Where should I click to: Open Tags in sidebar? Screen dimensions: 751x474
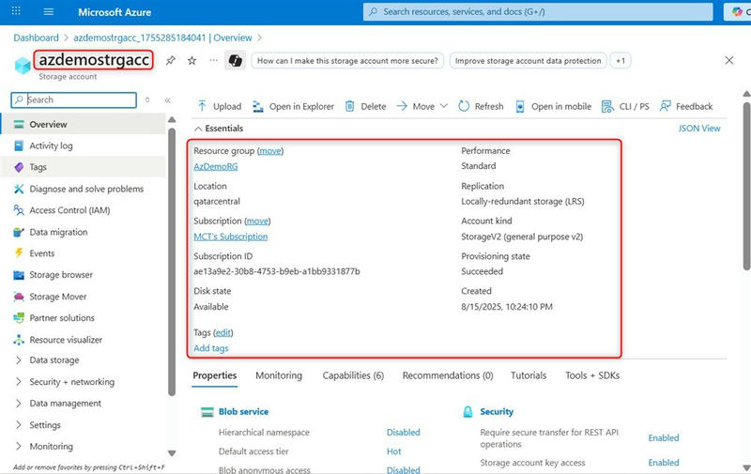84,167
